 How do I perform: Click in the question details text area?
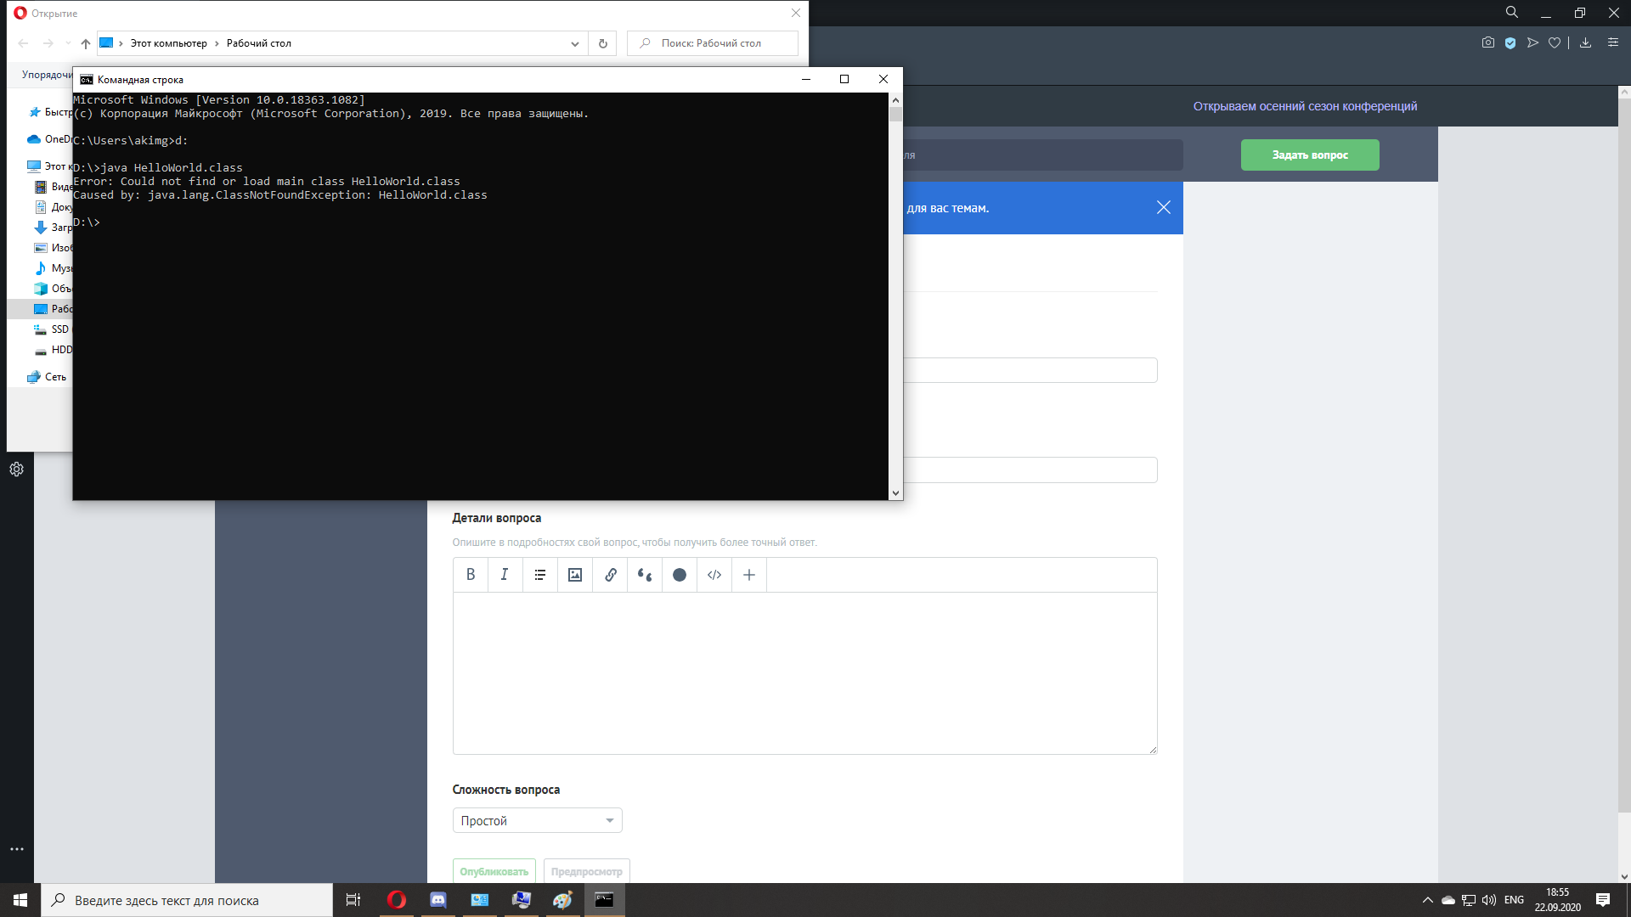804,672
